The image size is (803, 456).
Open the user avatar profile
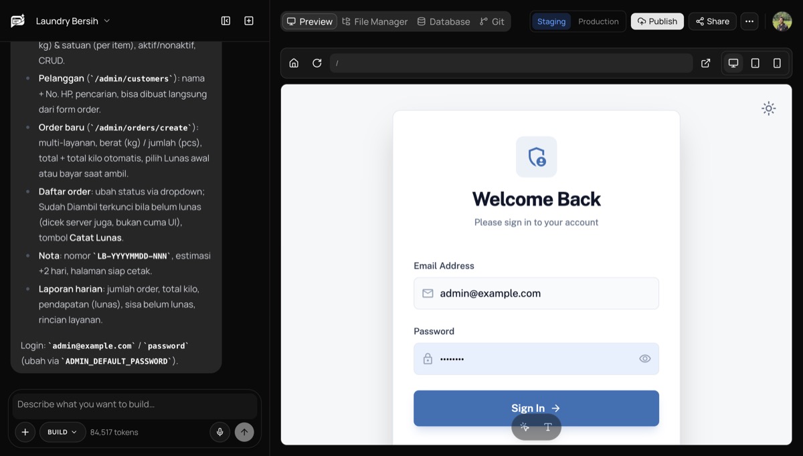782,21
